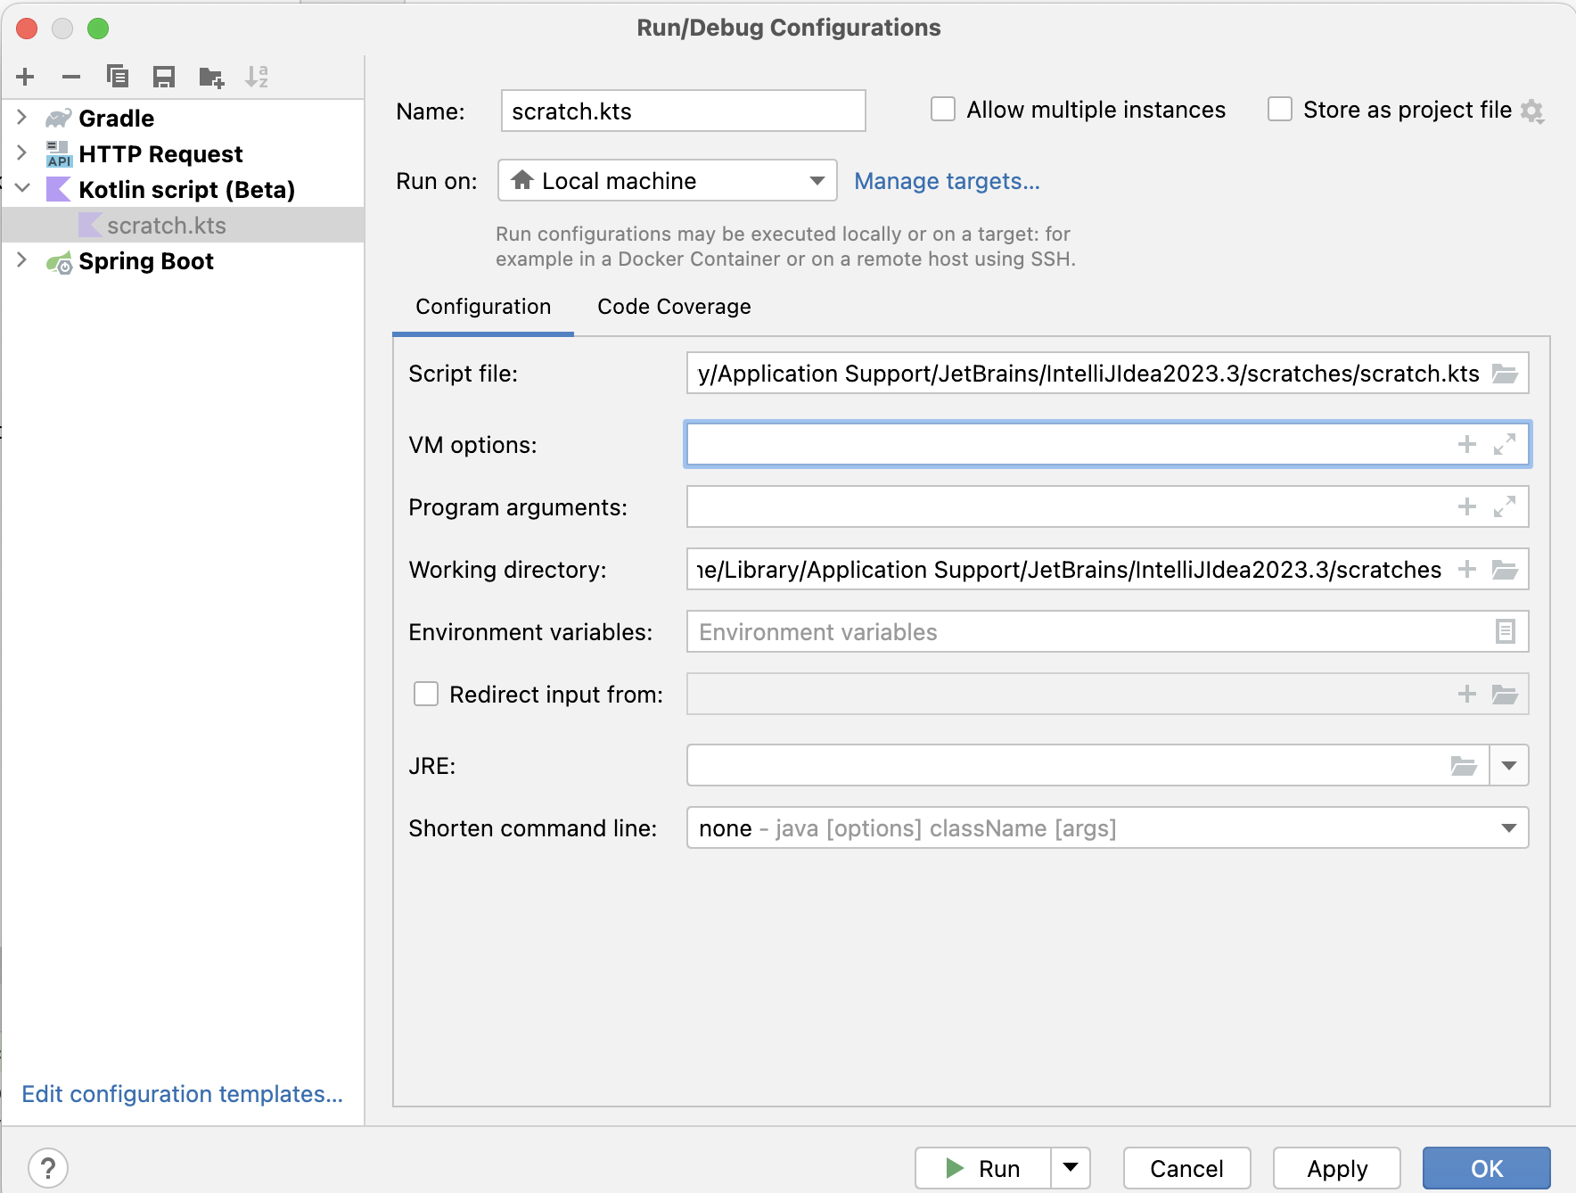The height and width of the screenshot is (1193, 1576).
Task: Enable Allow multiple instances checkbox
Action: (943, 109)
